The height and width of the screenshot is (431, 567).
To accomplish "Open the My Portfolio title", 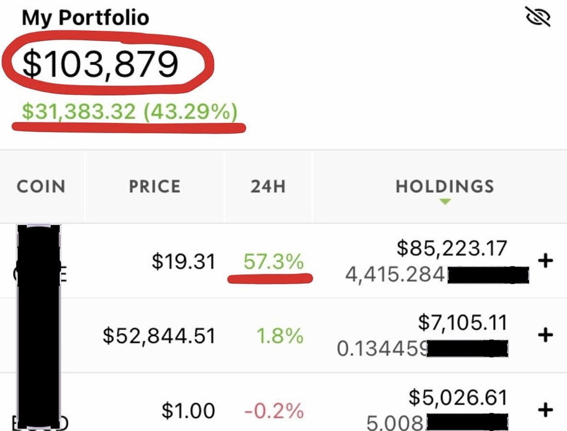I will tap(85, 17).
